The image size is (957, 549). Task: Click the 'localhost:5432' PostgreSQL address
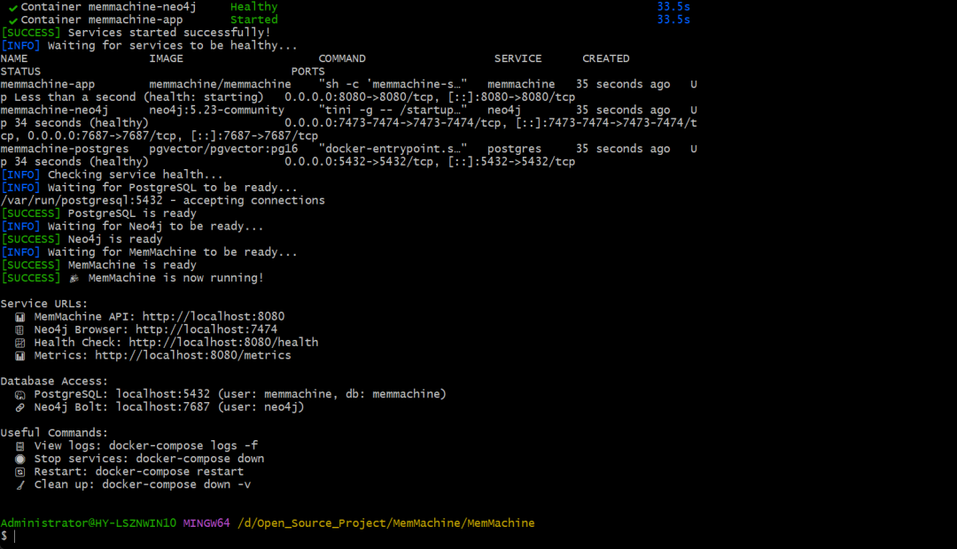[x=163, y=394]
